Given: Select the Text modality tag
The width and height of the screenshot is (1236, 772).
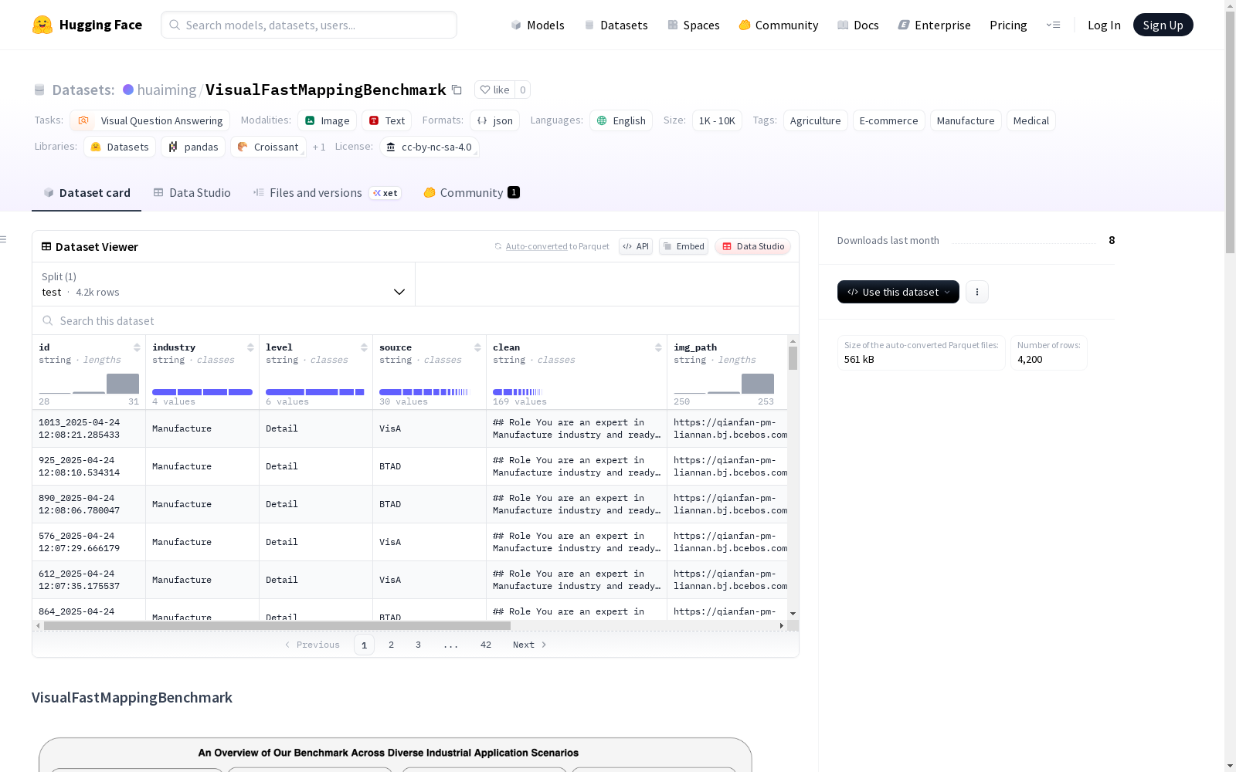Looking at the screenshot, I should pos(387,120).
